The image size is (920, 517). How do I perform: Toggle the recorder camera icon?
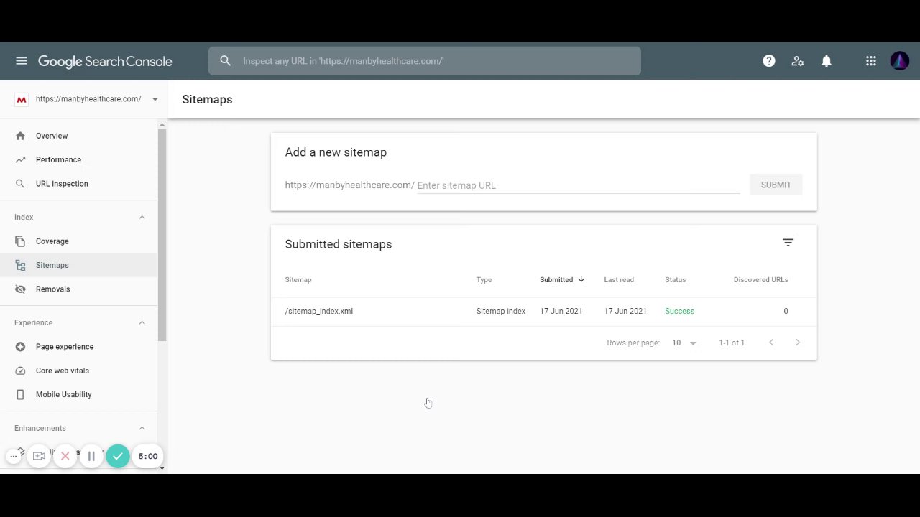[39, 456]
